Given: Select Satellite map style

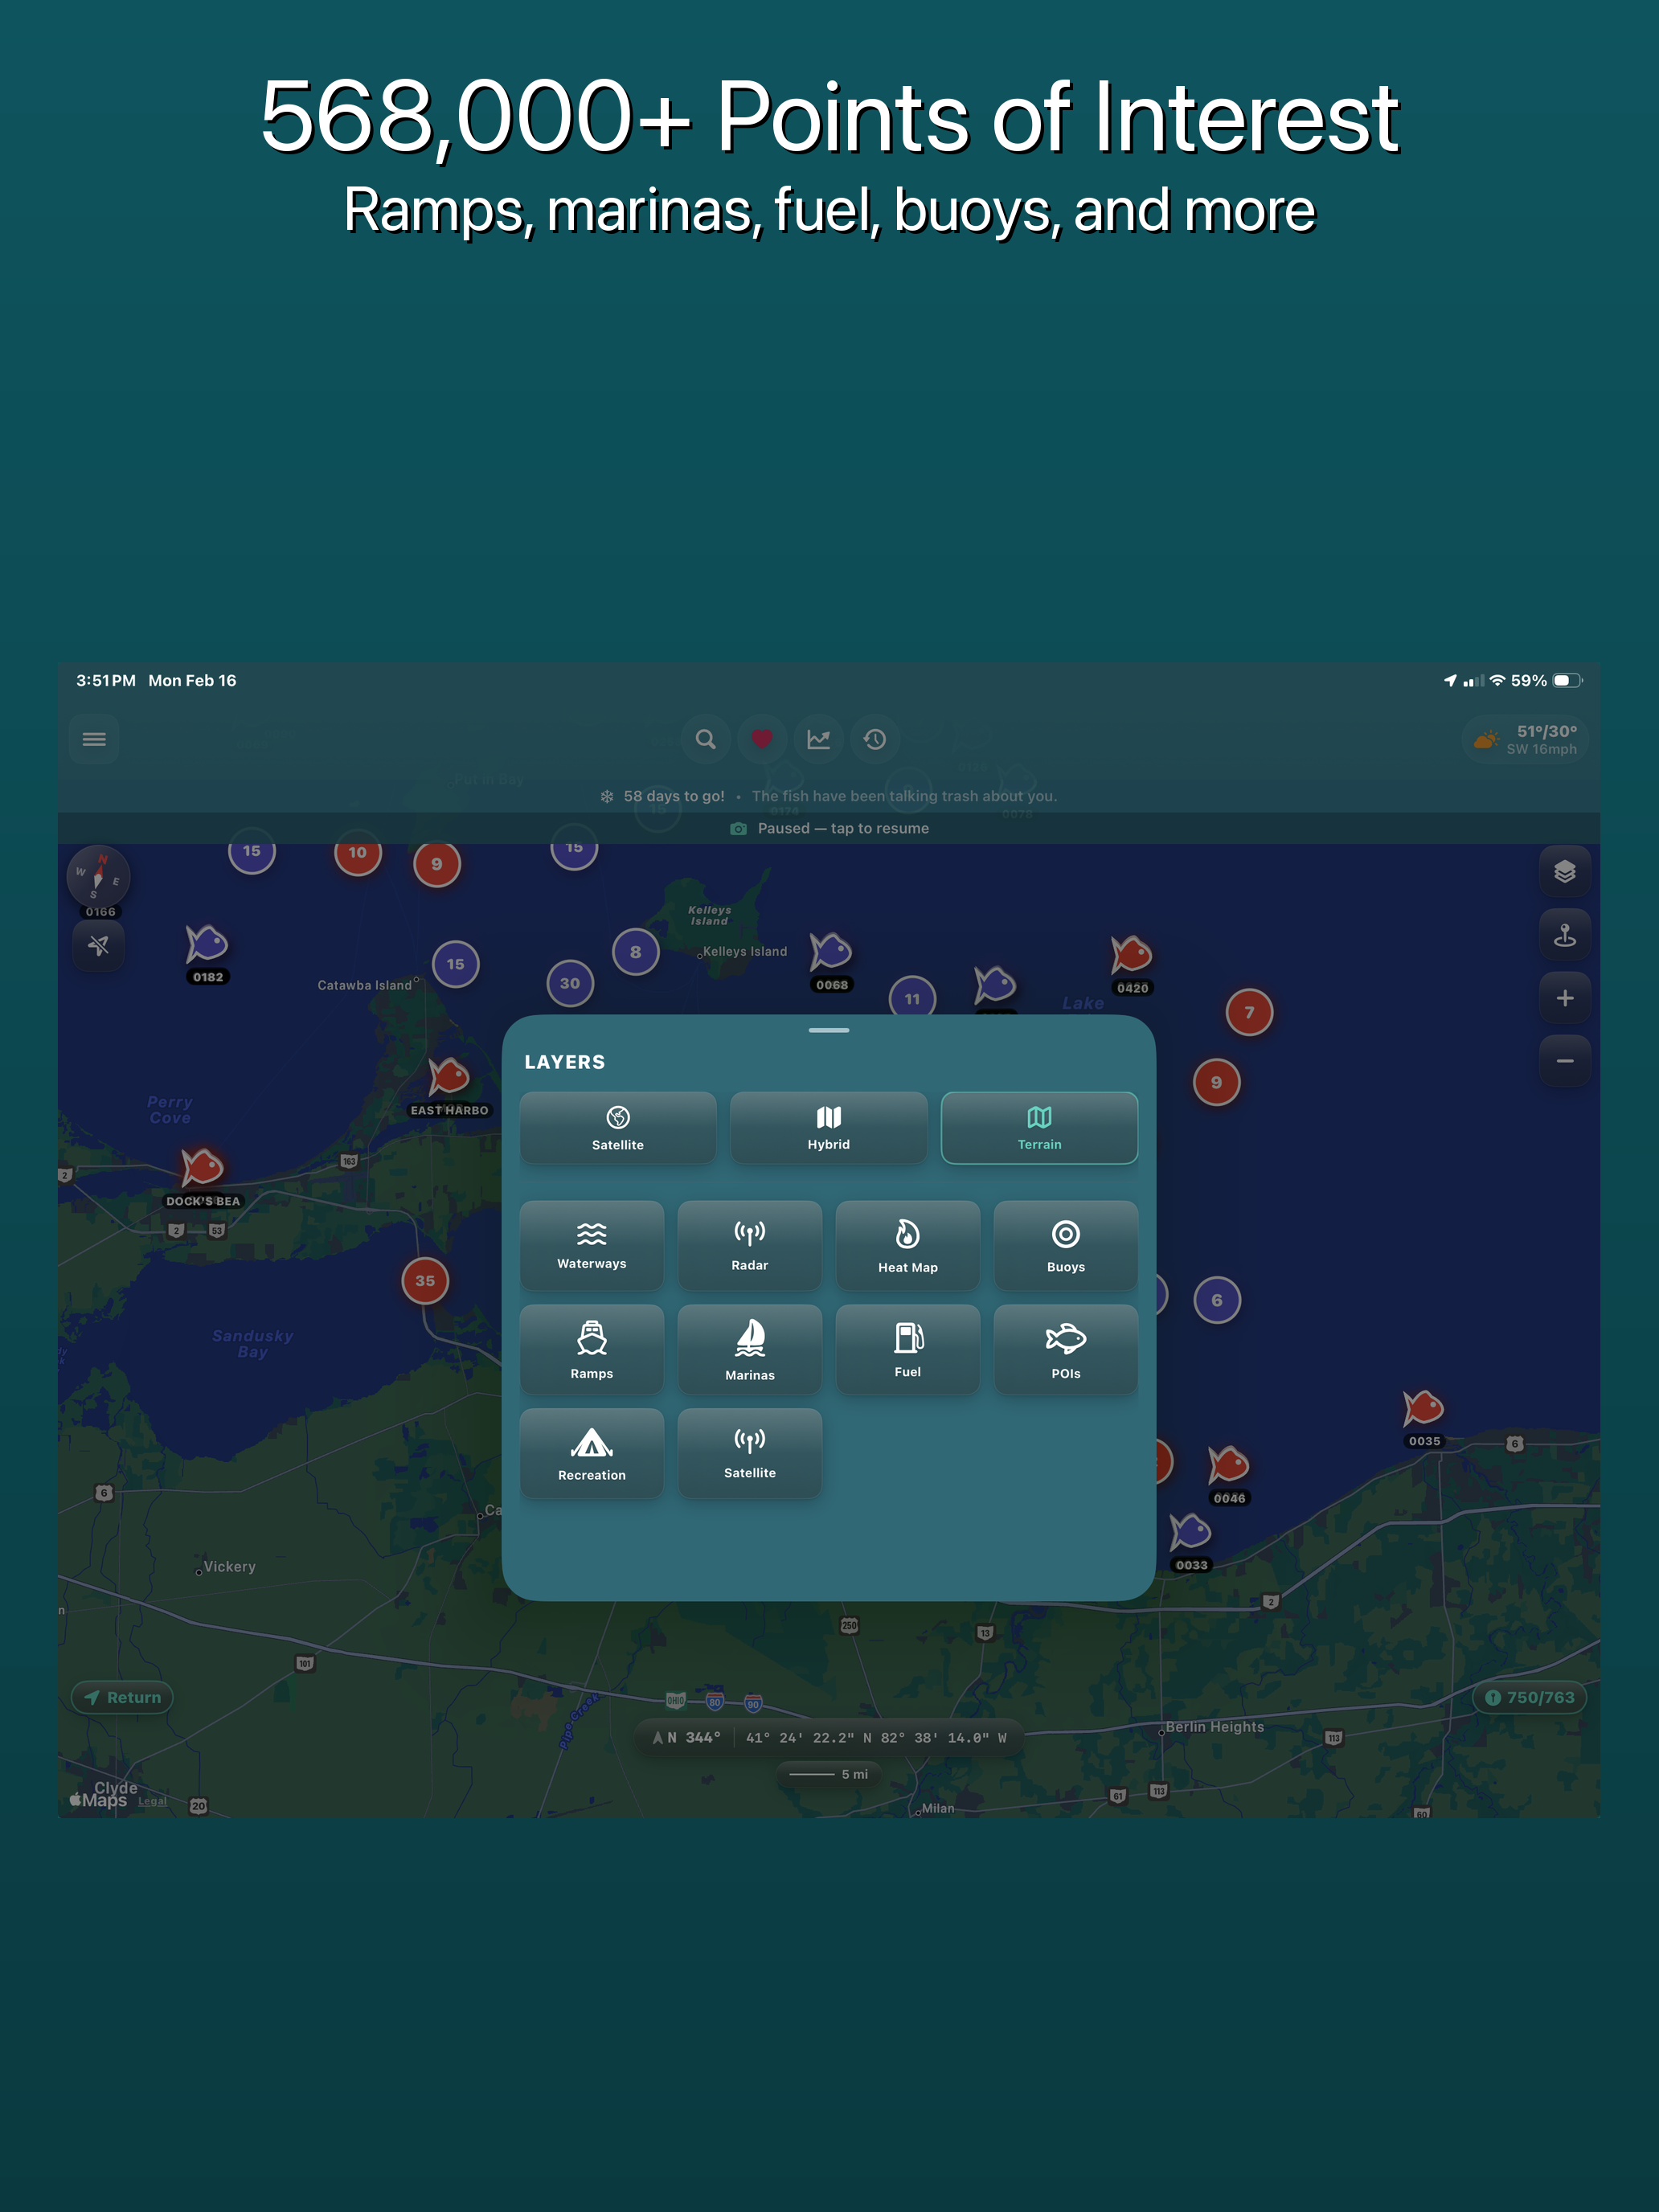Looking at the screenshot, I should pyautogui.click(x=618, y=1128).
